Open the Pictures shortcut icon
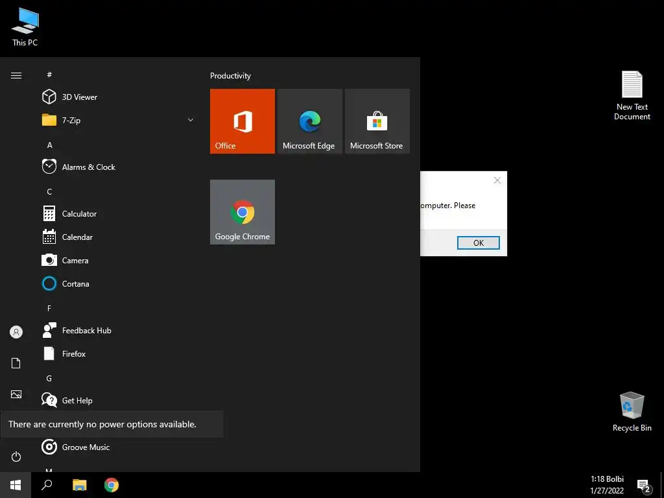This screenshot has height=498, width=664. click(16, 394)
